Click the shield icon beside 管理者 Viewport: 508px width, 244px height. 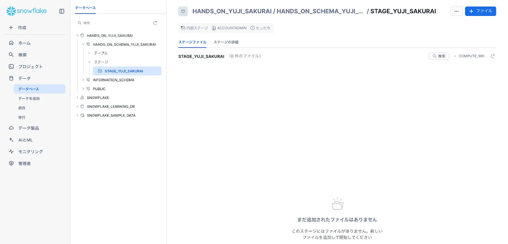click(11, 163)
